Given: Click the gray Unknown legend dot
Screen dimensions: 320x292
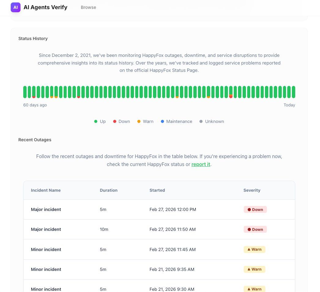Looking at the screenshot, I should pos(201,121).
